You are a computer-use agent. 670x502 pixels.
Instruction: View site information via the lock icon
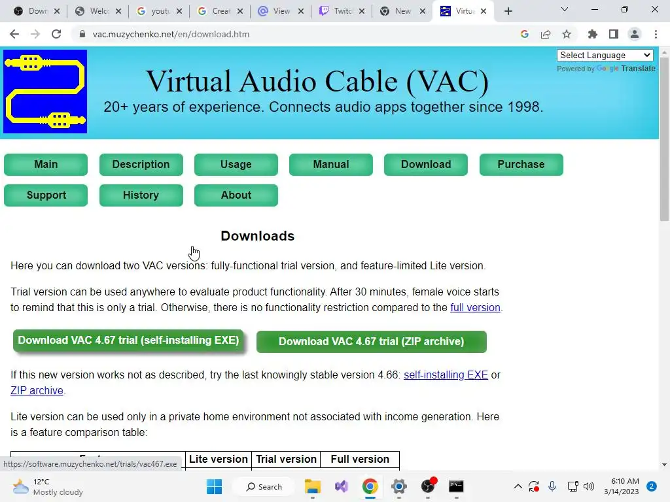click(82, 34)
